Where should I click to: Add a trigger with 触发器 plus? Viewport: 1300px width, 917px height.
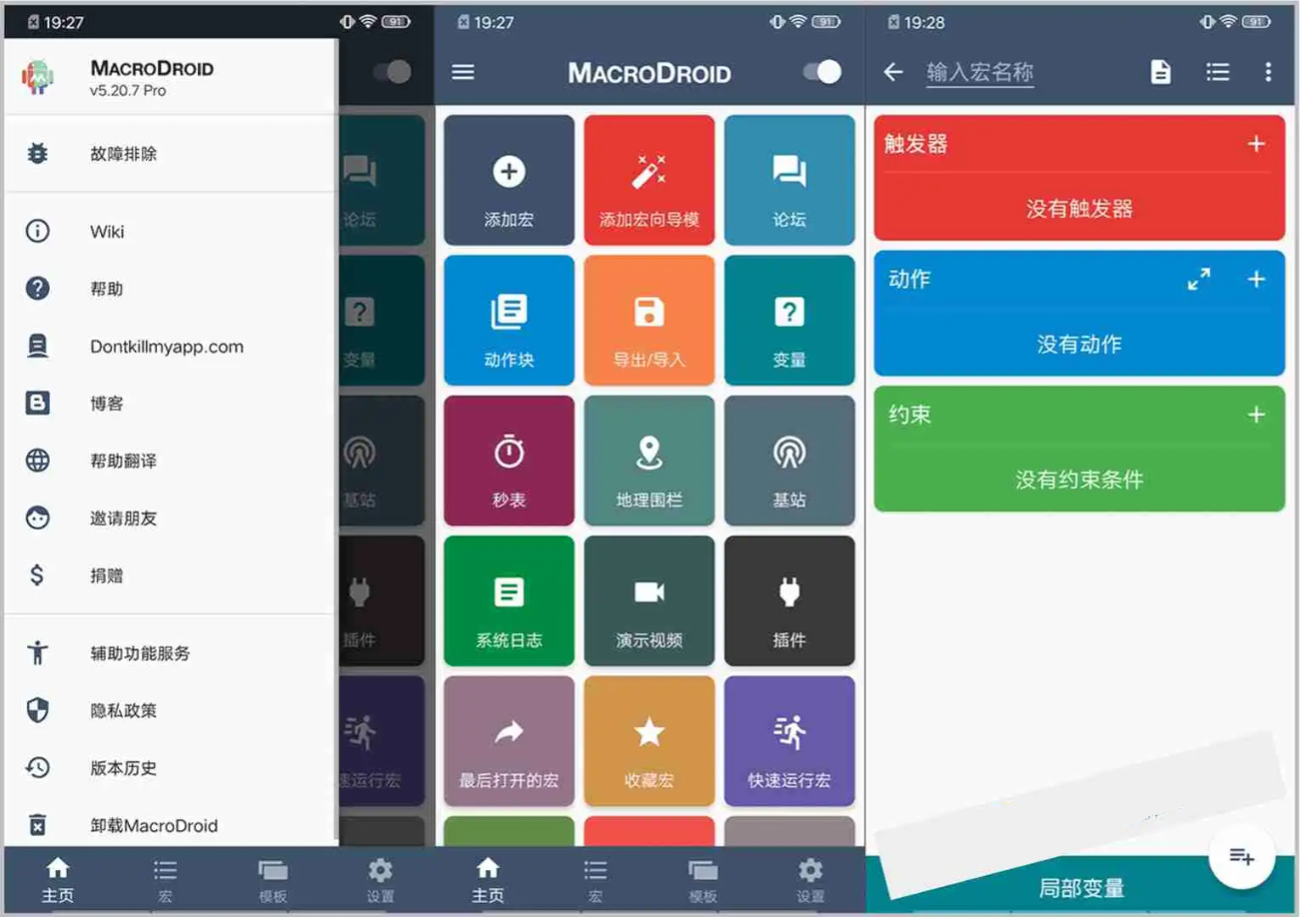tap(1257, 144)
